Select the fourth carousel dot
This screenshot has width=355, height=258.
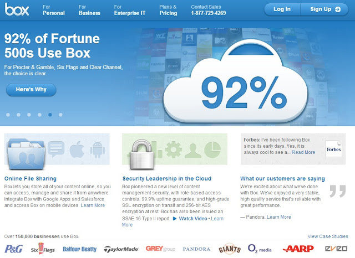coord(39,115)
